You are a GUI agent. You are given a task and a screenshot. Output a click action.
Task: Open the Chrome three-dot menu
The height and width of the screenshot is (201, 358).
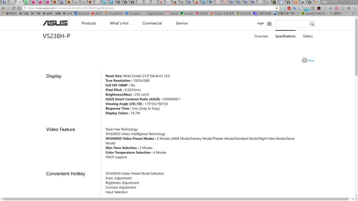pos(355,8)
